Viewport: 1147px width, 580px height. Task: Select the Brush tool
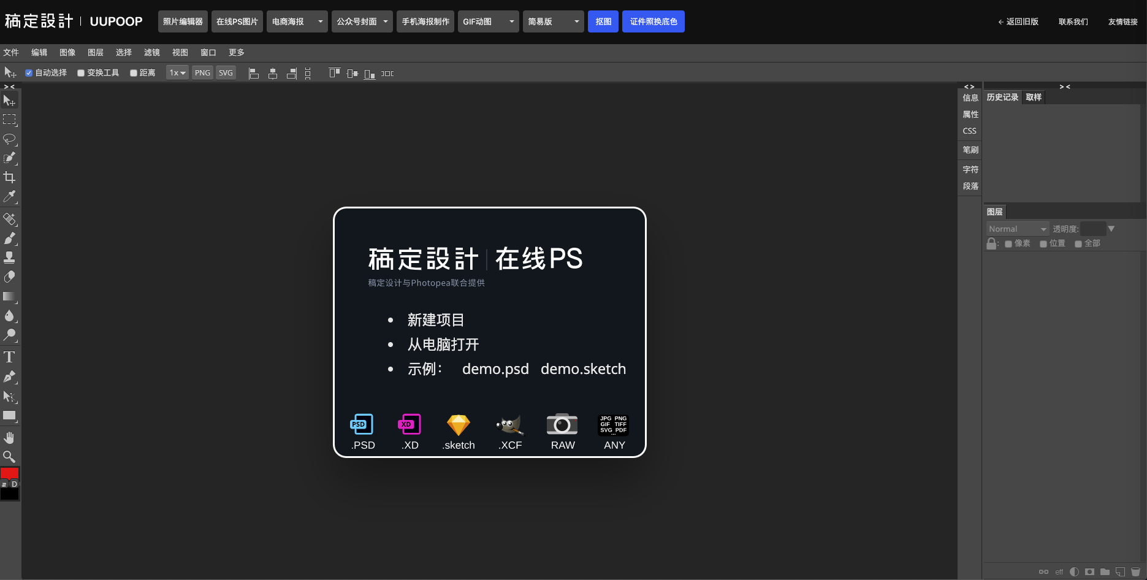point(9,238)
